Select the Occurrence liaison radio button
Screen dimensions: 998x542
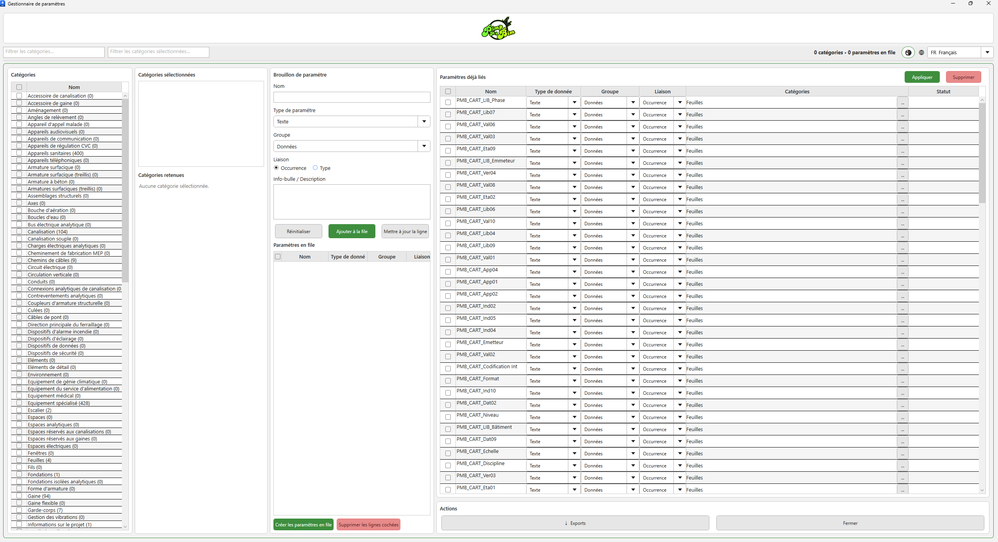(x=276, y=168)
